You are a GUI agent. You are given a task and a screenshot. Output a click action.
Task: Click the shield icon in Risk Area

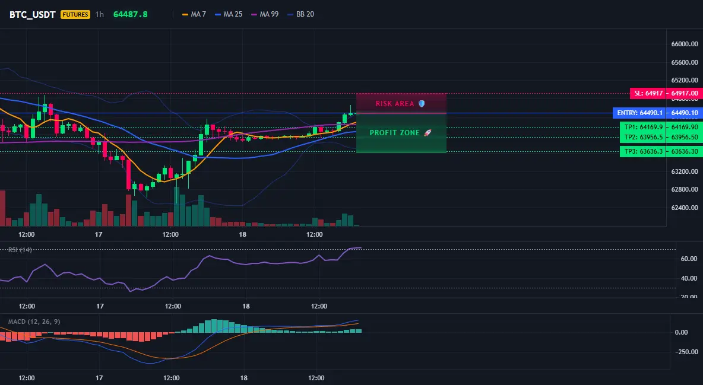click(422, 104)
